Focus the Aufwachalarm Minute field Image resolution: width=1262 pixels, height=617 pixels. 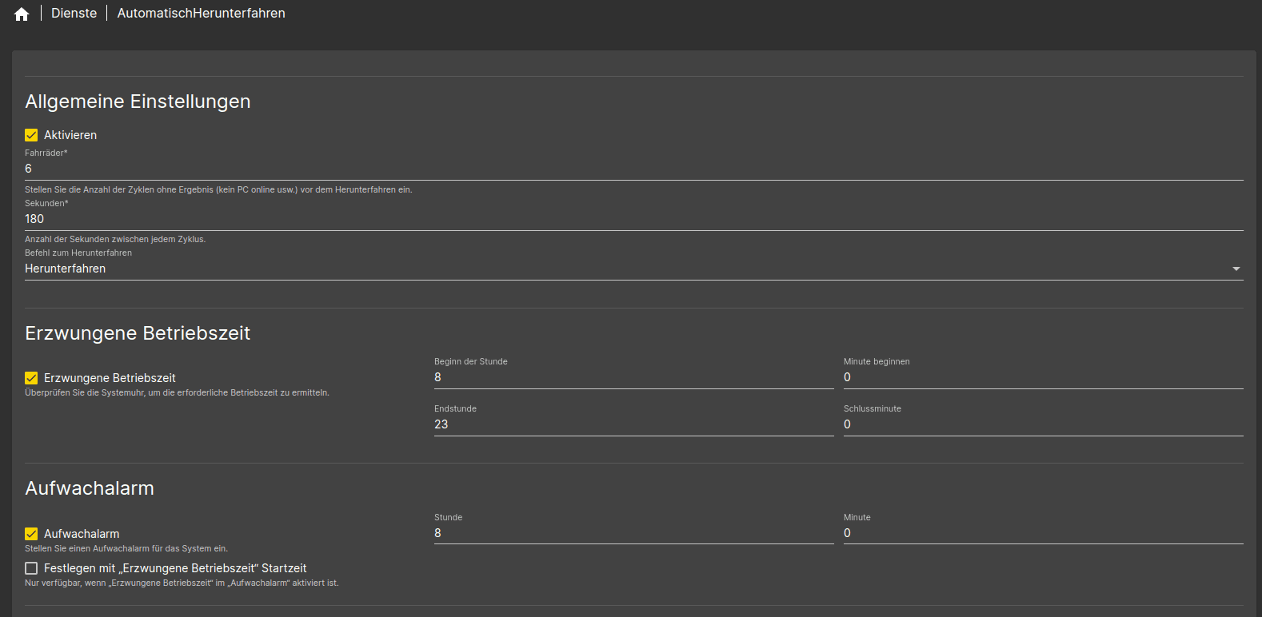point(1043,533)
